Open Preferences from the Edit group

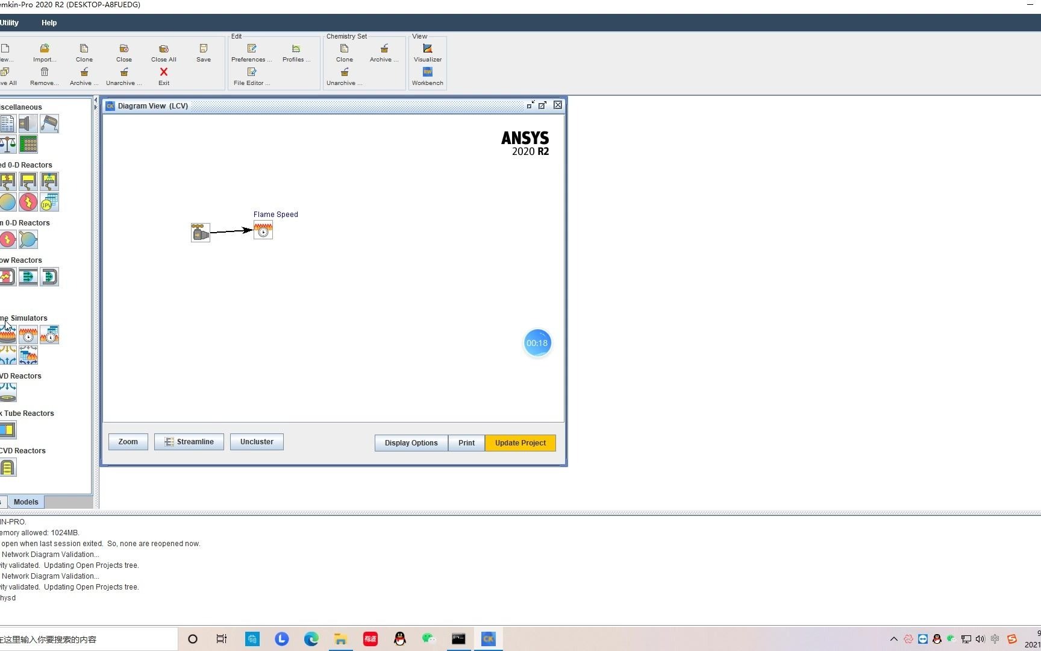pyautogui.click(x=252, y=49)
